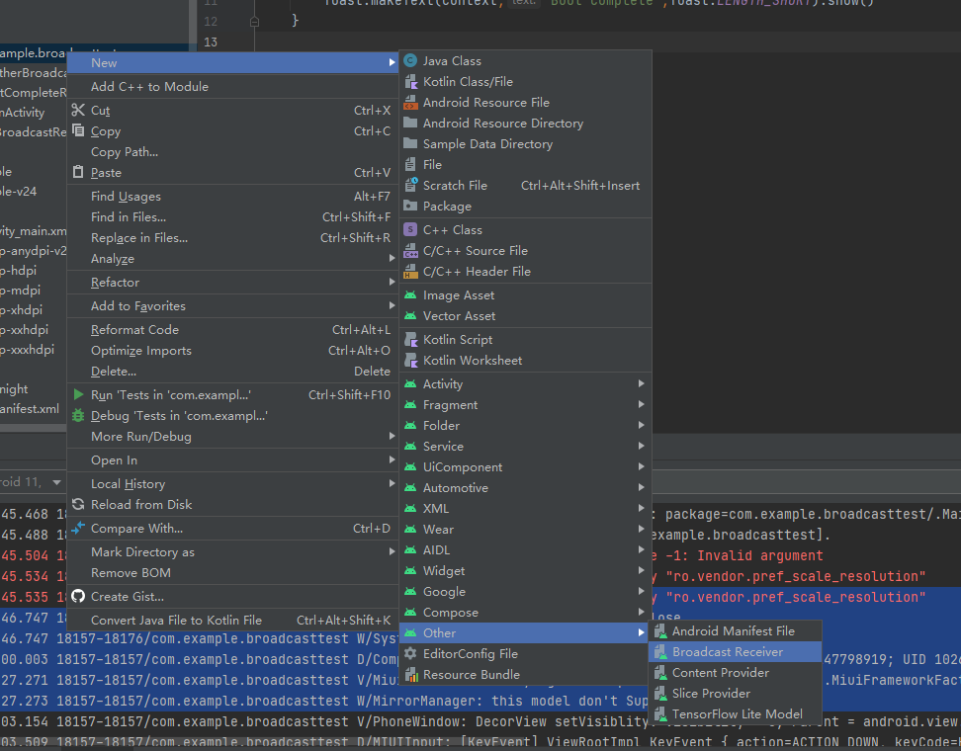Image resolution: width=961 pixels, height=751 pixels.
Task: Click the Kotlin Class/File icon
Action: (x=410, y=81)
